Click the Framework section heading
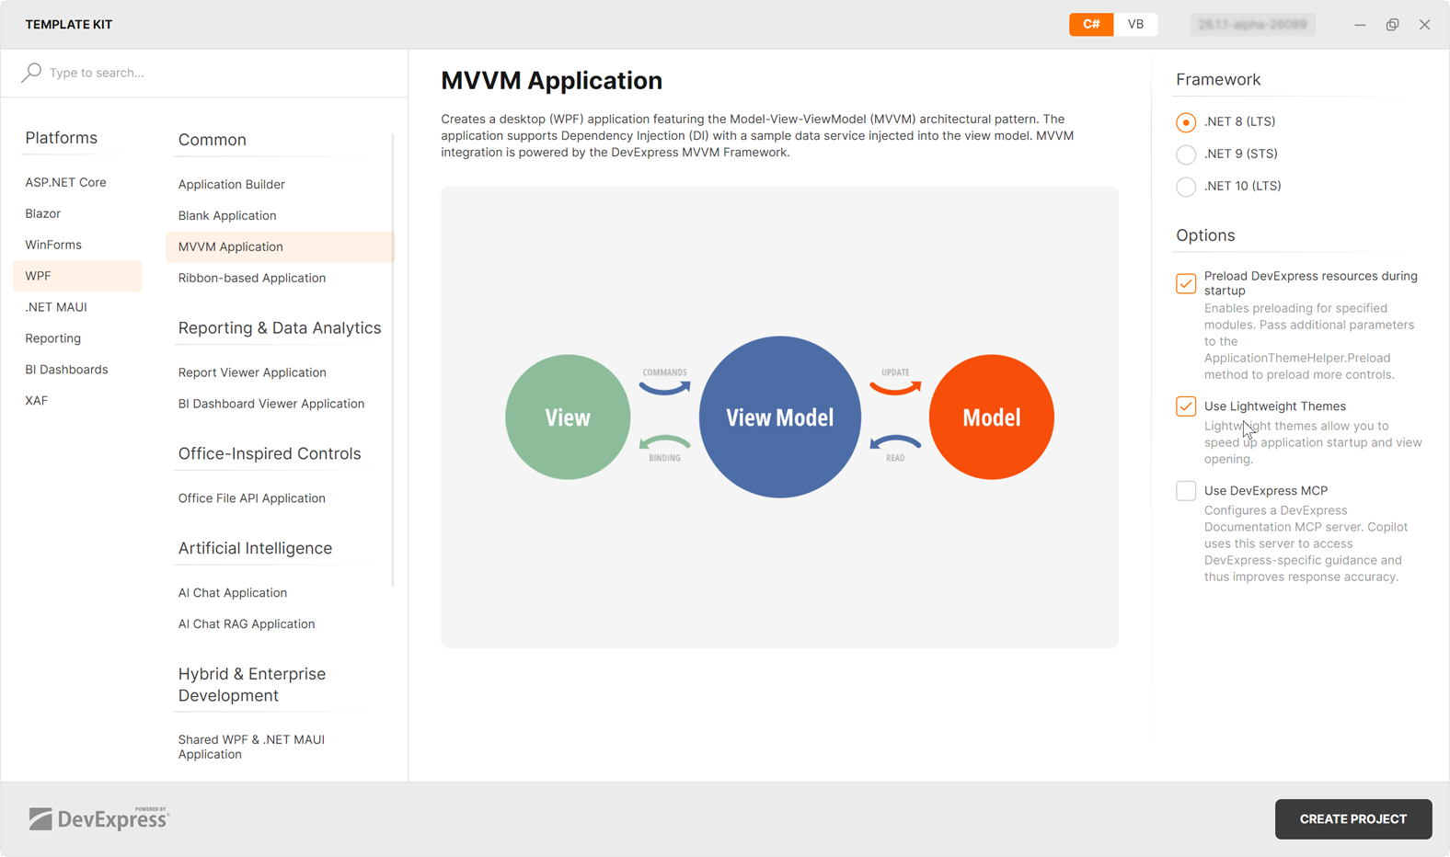Viewport: 1450px width, 857px height. click(1218, 80)
